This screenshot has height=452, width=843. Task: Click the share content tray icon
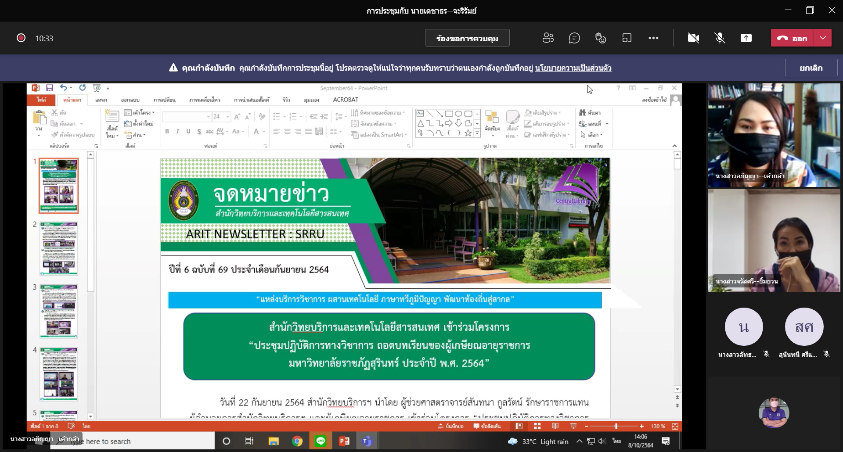coord(746,38)
